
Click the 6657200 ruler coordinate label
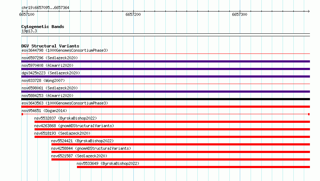click(133, 14)
